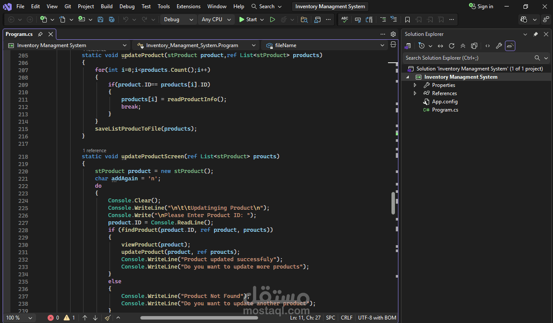Screen dimensions: 553x323
Task: Click Switch Views icon in Solution Explorer
Action: click(408, 46)
